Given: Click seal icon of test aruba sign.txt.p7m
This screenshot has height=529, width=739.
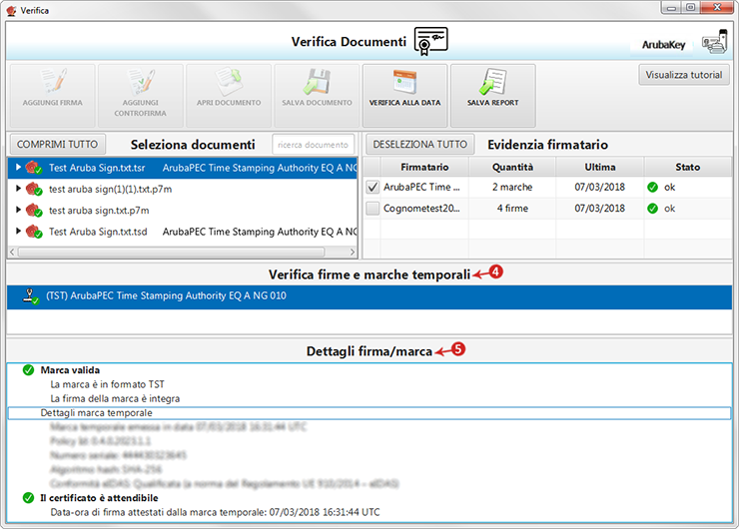Looking at the screenshot, I should coord(34,210).
